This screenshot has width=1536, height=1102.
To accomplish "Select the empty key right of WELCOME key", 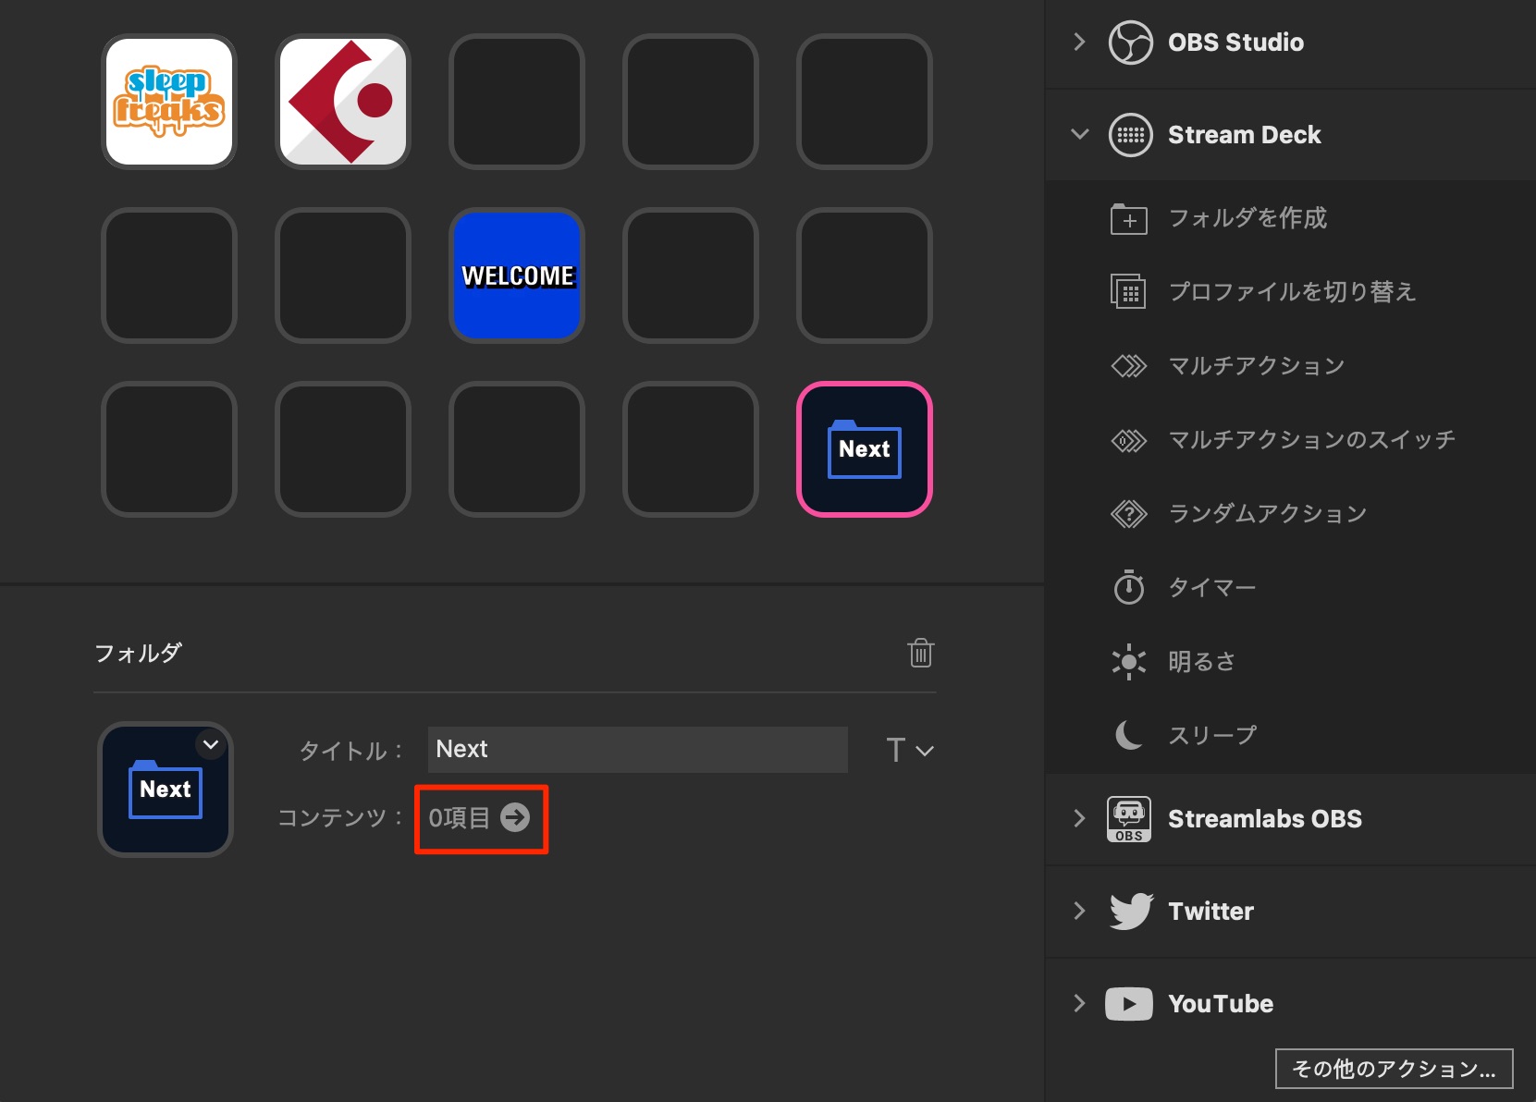I will [x=691, y=275].
